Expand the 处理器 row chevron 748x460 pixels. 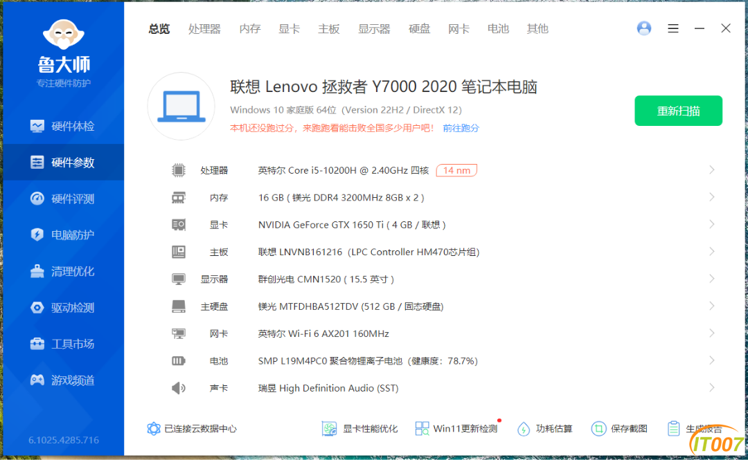pos(712,169)
